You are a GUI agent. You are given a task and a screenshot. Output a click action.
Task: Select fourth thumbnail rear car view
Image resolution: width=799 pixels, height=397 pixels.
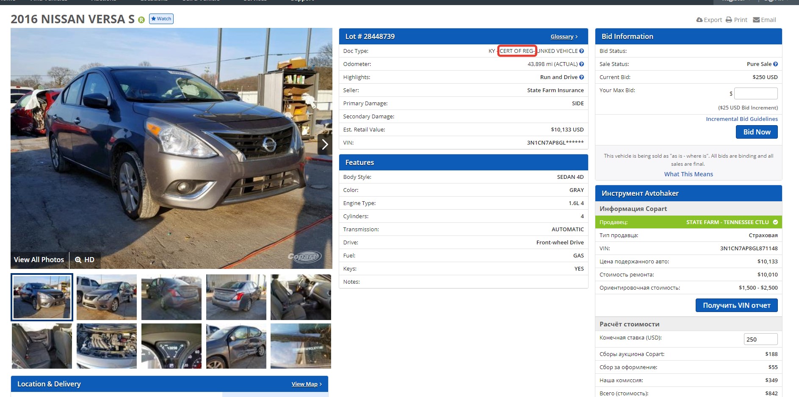(236, 297)
